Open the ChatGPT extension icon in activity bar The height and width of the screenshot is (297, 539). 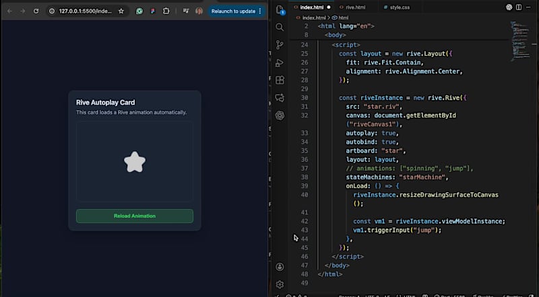click(280, 116)
